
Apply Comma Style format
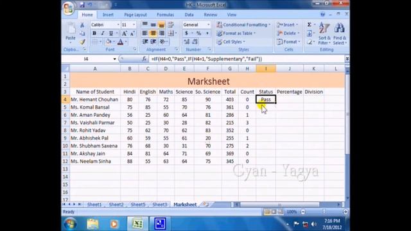pos(207,33)
